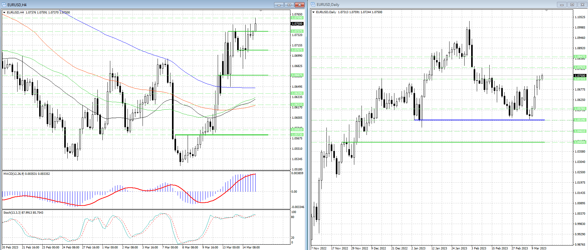Click the EURUSD,H4 OHLC header text
The width and height of the screenshot is (588, 250).
[x=38, y=13]
